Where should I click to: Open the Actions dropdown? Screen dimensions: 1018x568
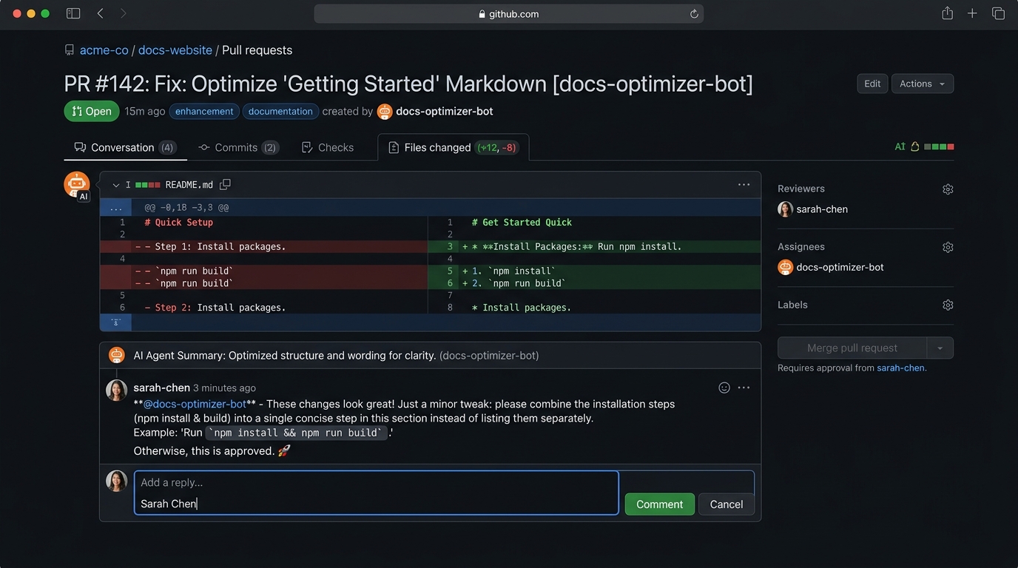coord(922,84)
